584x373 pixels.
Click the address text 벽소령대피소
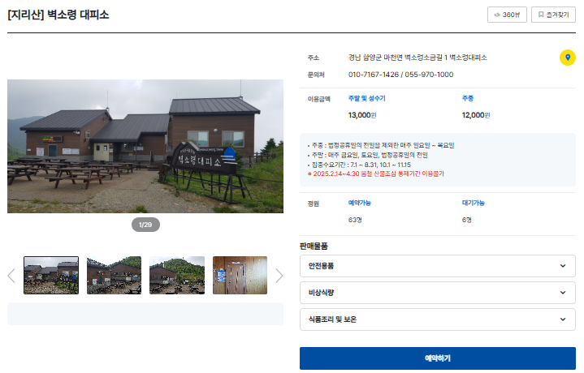468,58
